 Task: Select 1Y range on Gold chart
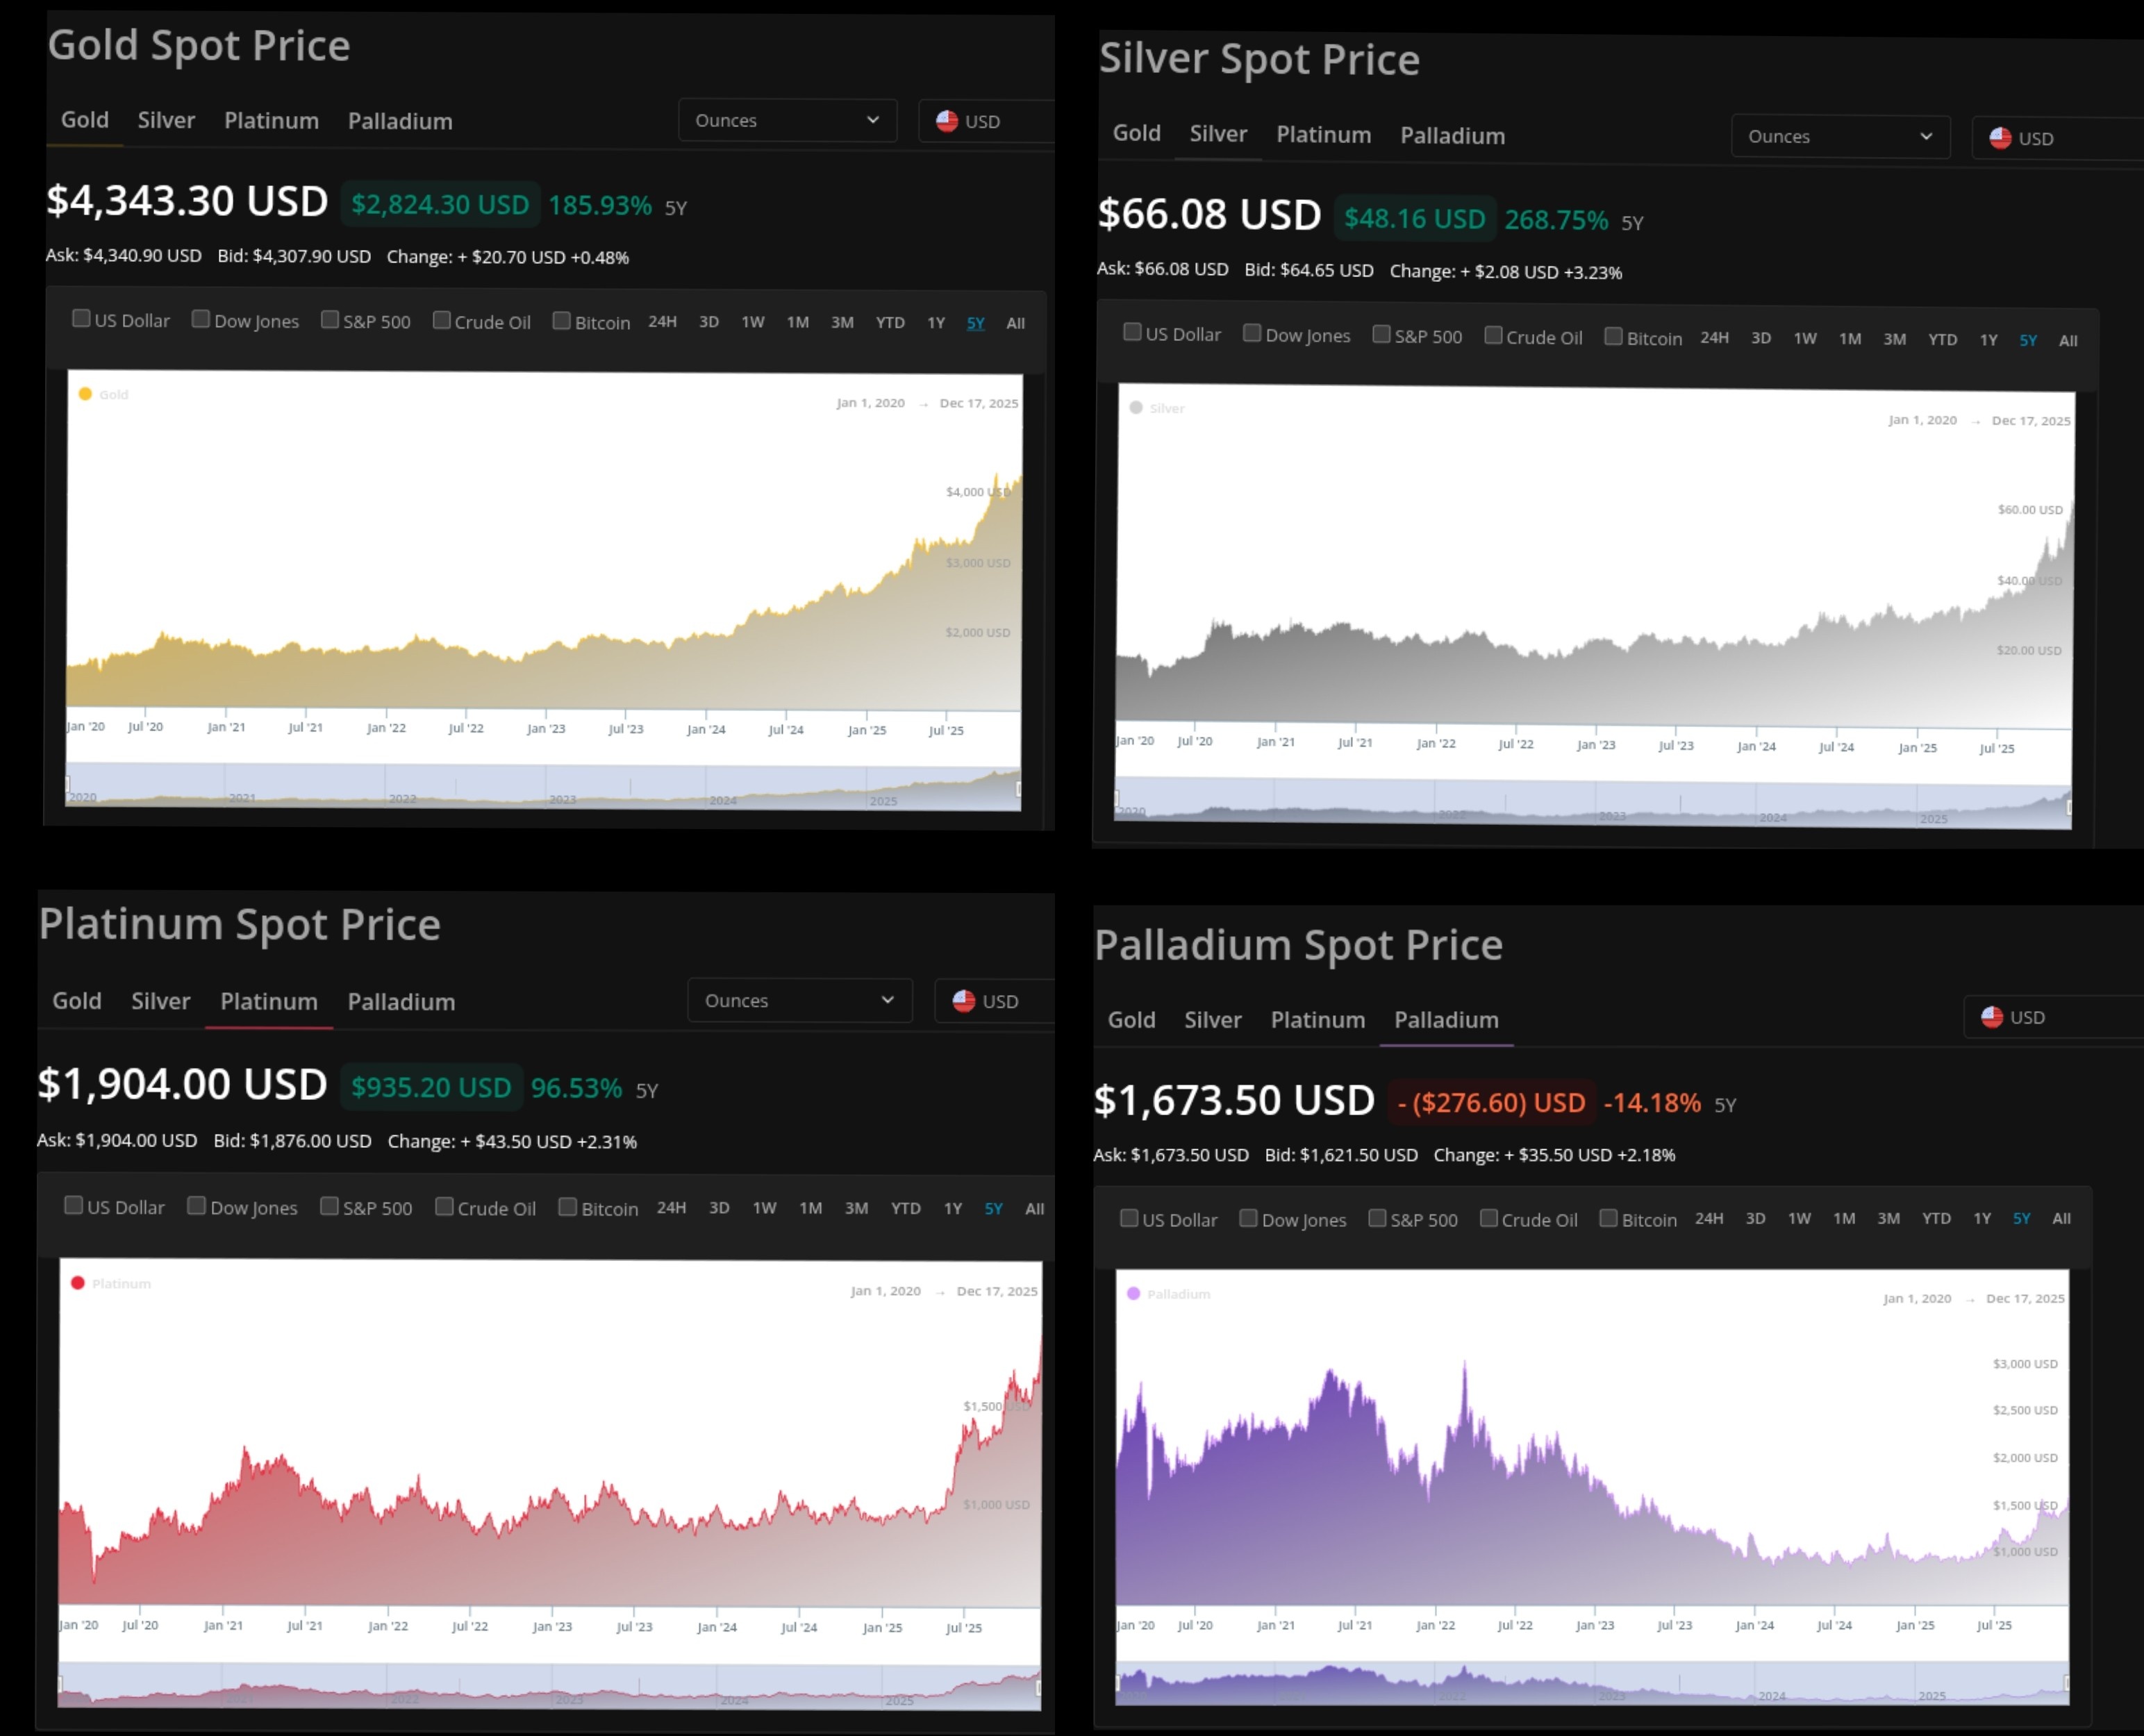pos(936,322)
